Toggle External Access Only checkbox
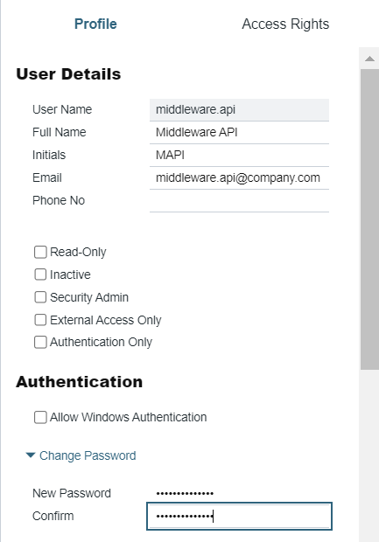Screen dimensions: 379x542 point(40,320)
